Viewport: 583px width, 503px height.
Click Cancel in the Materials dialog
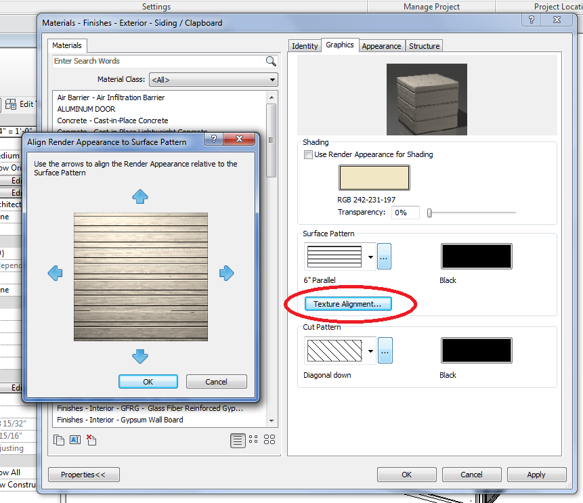tap(471, 475)
